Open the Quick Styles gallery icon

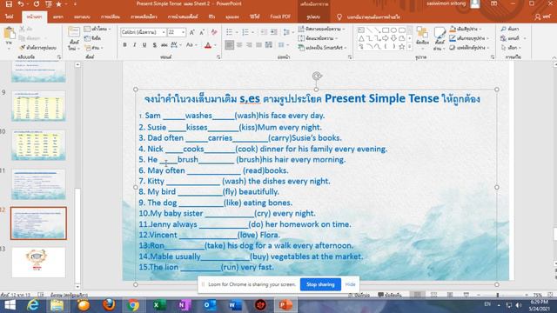point(440,33)
